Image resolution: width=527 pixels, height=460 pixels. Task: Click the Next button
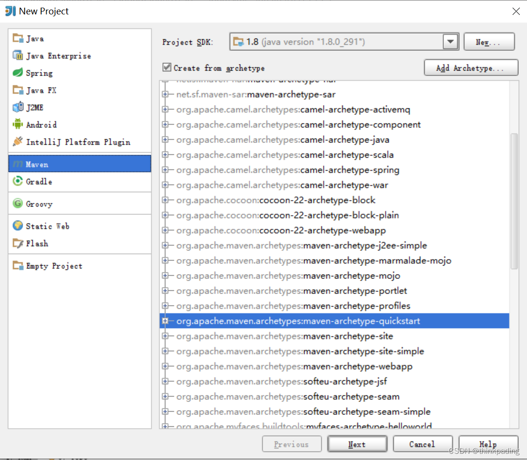357,444
